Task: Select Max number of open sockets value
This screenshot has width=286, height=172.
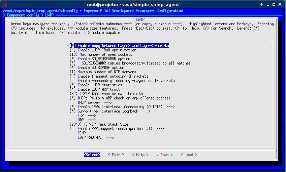Action: [x=101, y=54]
